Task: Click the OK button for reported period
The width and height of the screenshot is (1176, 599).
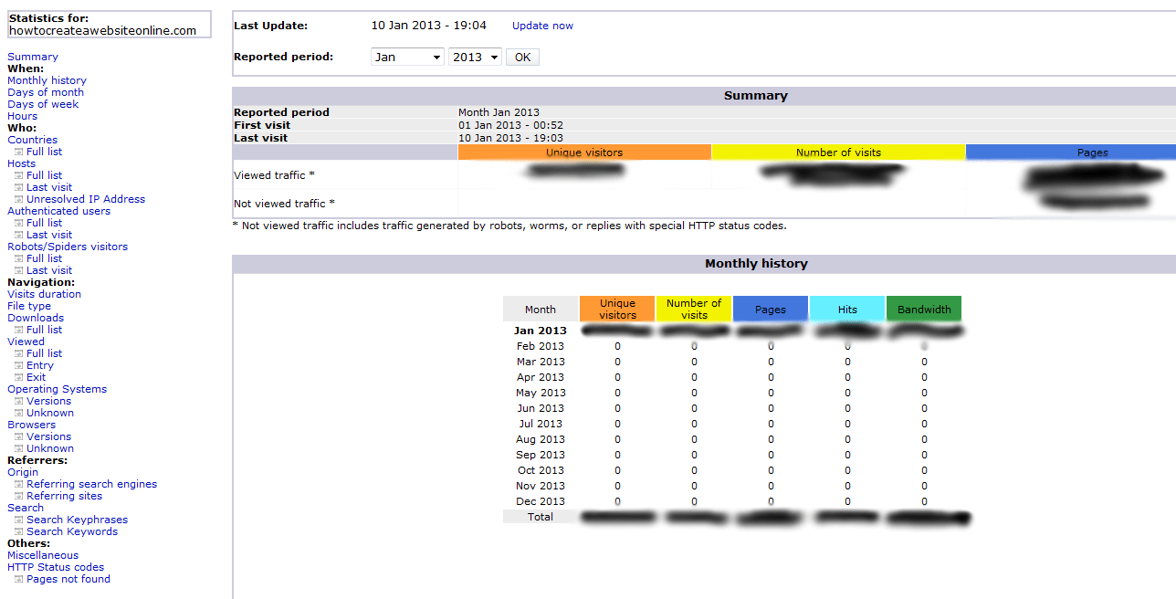Action: [x=522, y=56]
